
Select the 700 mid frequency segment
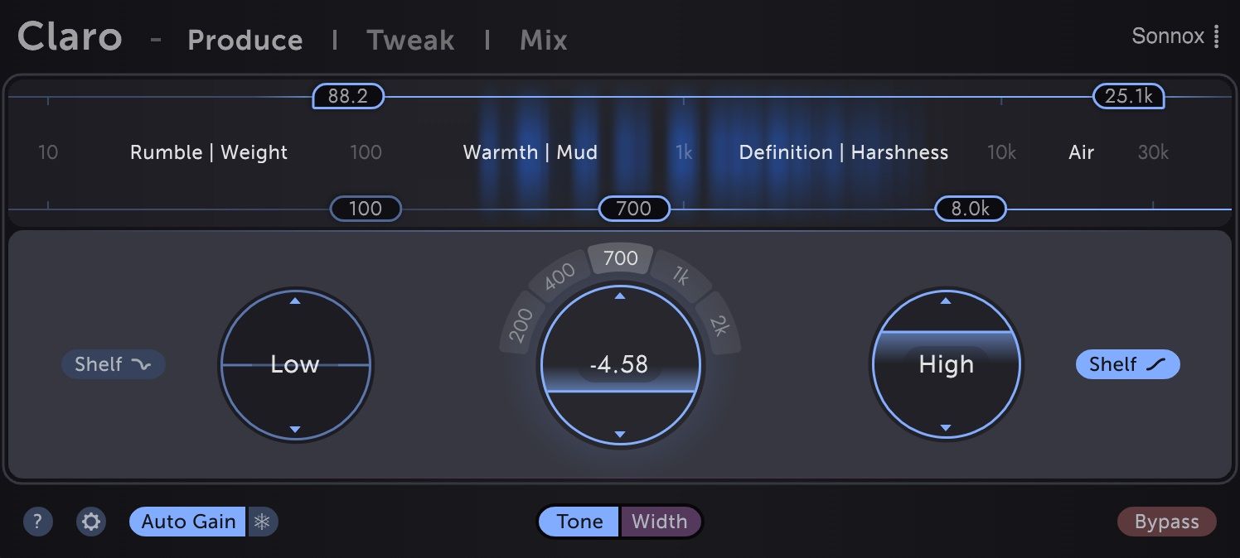[621, 258]
